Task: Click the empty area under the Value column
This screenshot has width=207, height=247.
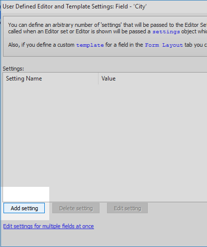Action: [x=153, y=143]
